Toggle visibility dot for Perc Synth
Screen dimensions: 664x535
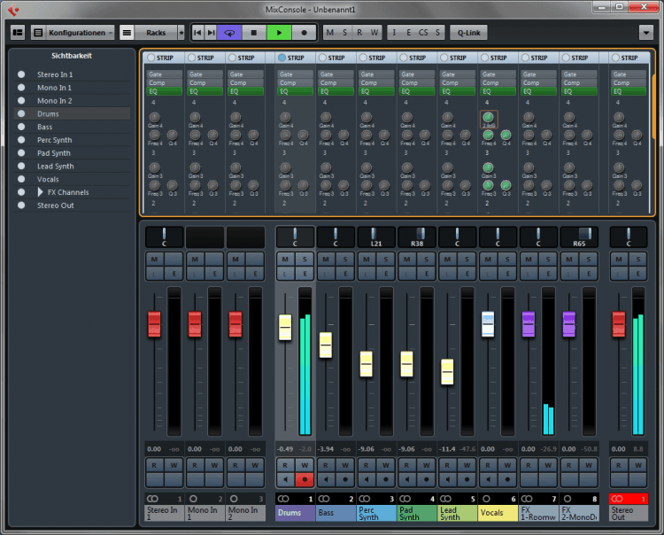(21, 140)
